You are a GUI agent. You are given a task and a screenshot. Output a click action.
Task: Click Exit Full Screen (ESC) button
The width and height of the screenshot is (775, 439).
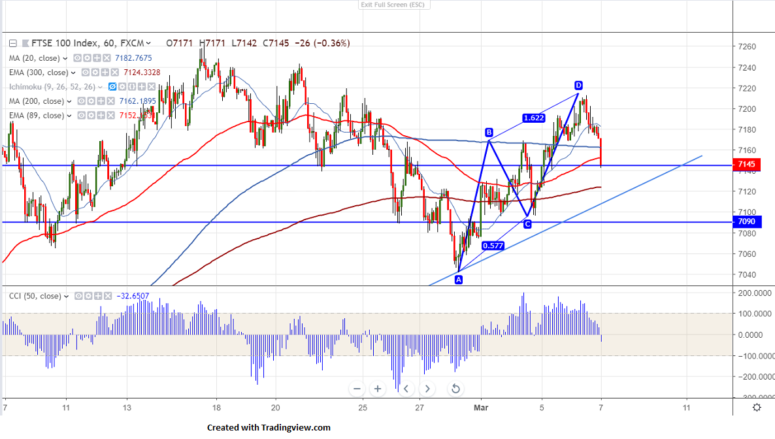(394, 5)
